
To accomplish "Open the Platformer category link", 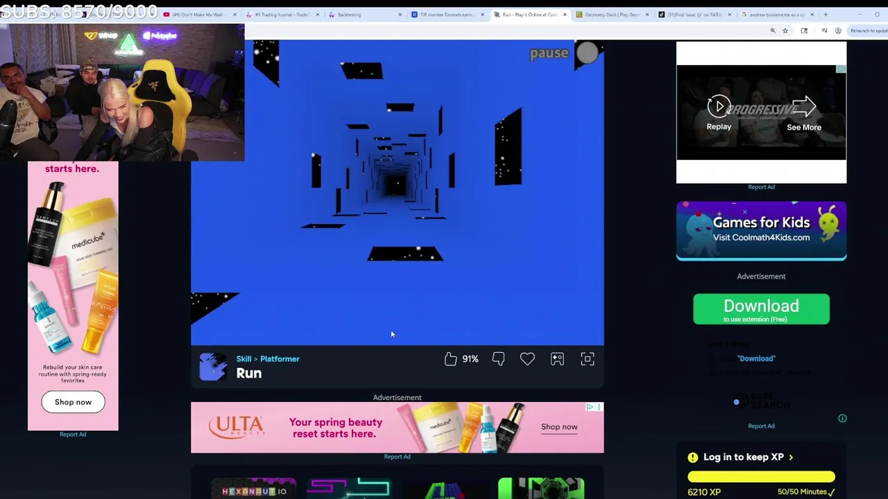I will tap(280, 358).
